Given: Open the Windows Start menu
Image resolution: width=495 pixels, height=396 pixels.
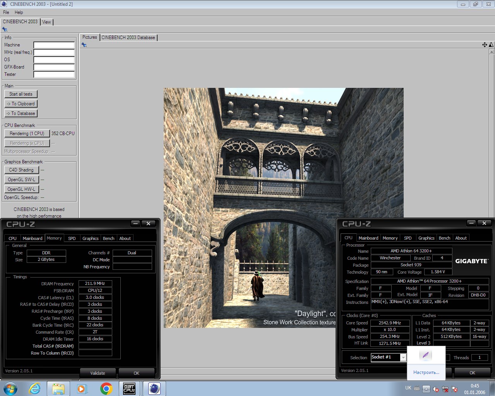Looking at the screenshot, I should 10,388.
